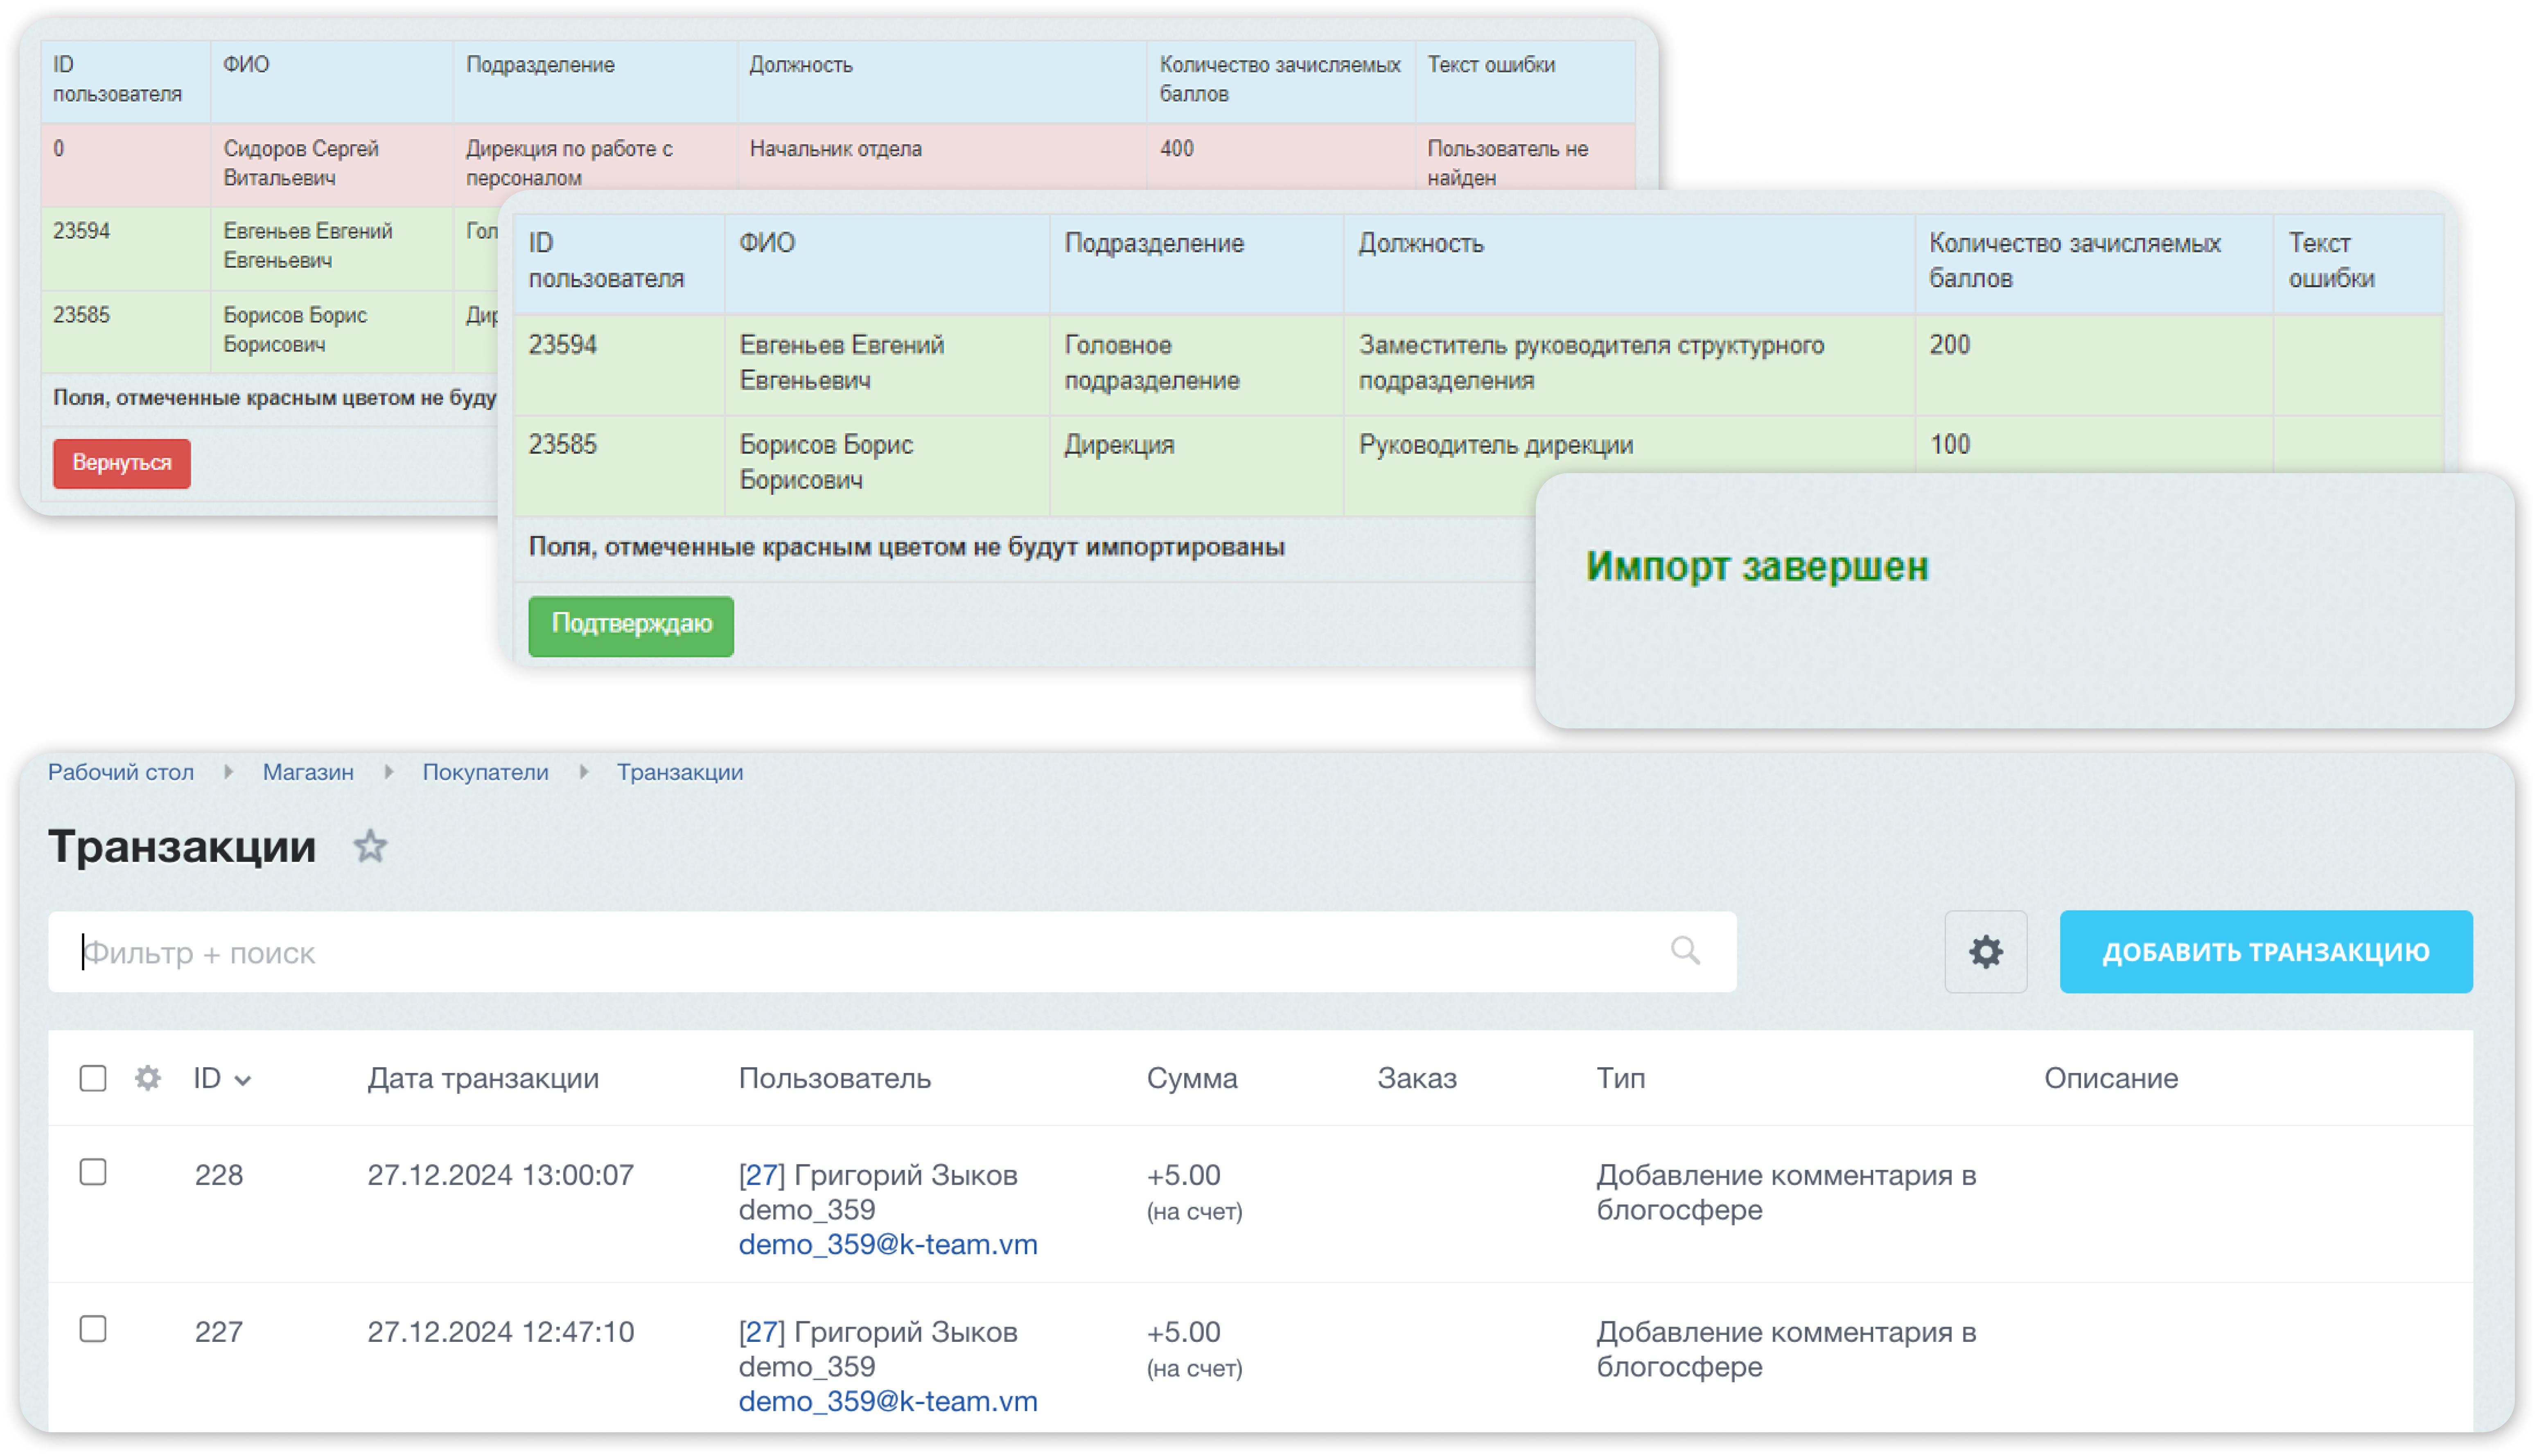Open Транзакции breadcrumb link

[x=680, y=772]
